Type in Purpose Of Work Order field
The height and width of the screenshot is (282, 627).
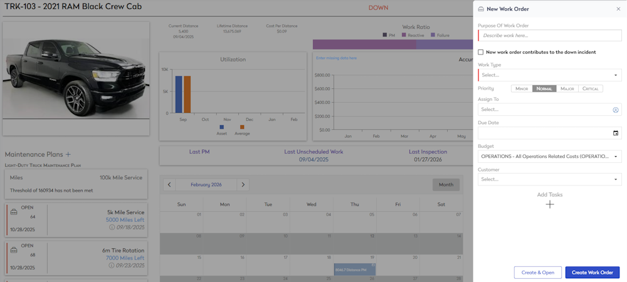(x=549, y=36)
